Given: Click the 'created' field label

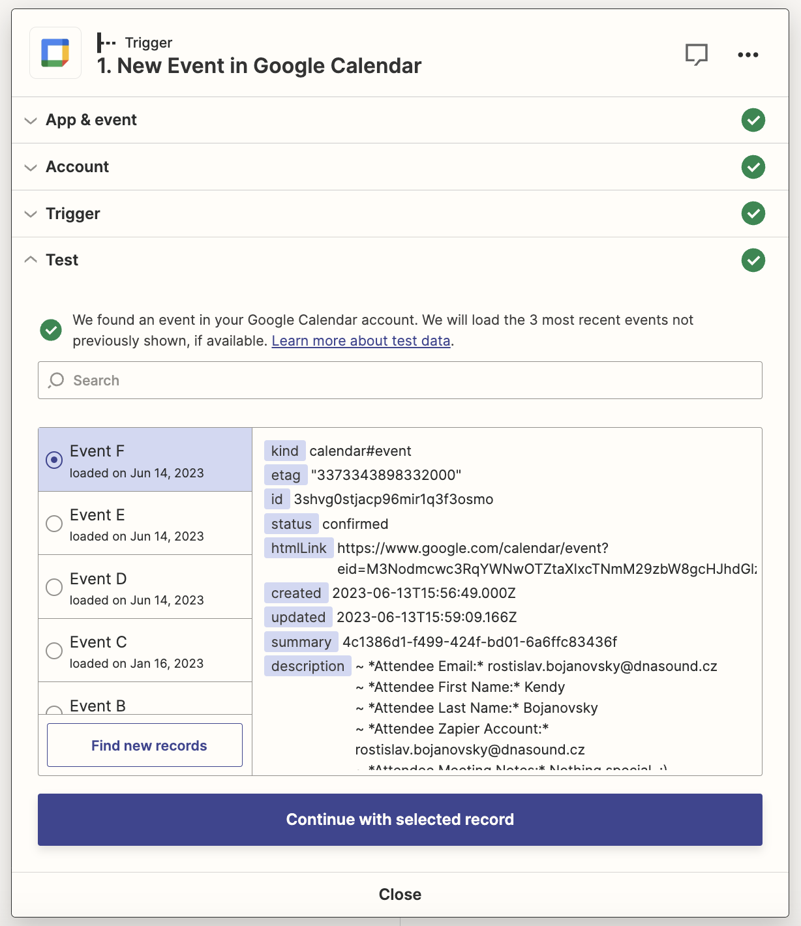Looking at the screenshot, I should click(296, 593).
